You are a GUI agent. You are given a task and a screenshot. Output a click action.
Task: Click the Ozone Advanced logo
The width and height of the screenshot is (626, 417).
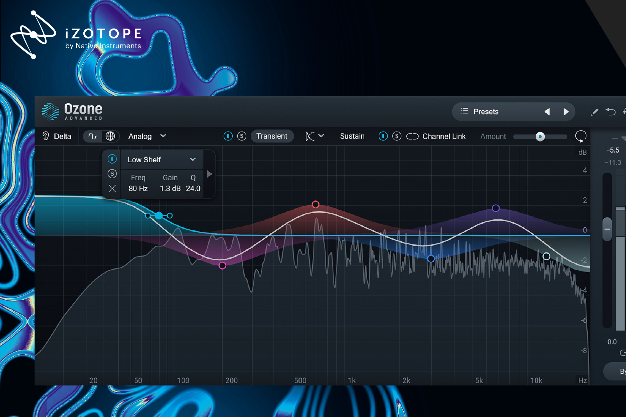coord(72,112)
